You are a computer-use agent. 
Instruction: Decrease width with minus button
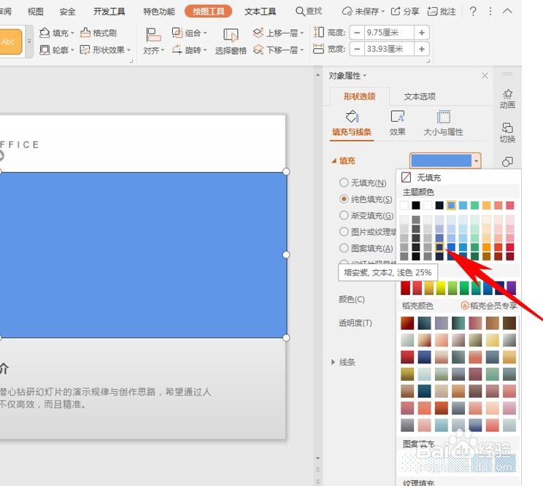[357, 49]
